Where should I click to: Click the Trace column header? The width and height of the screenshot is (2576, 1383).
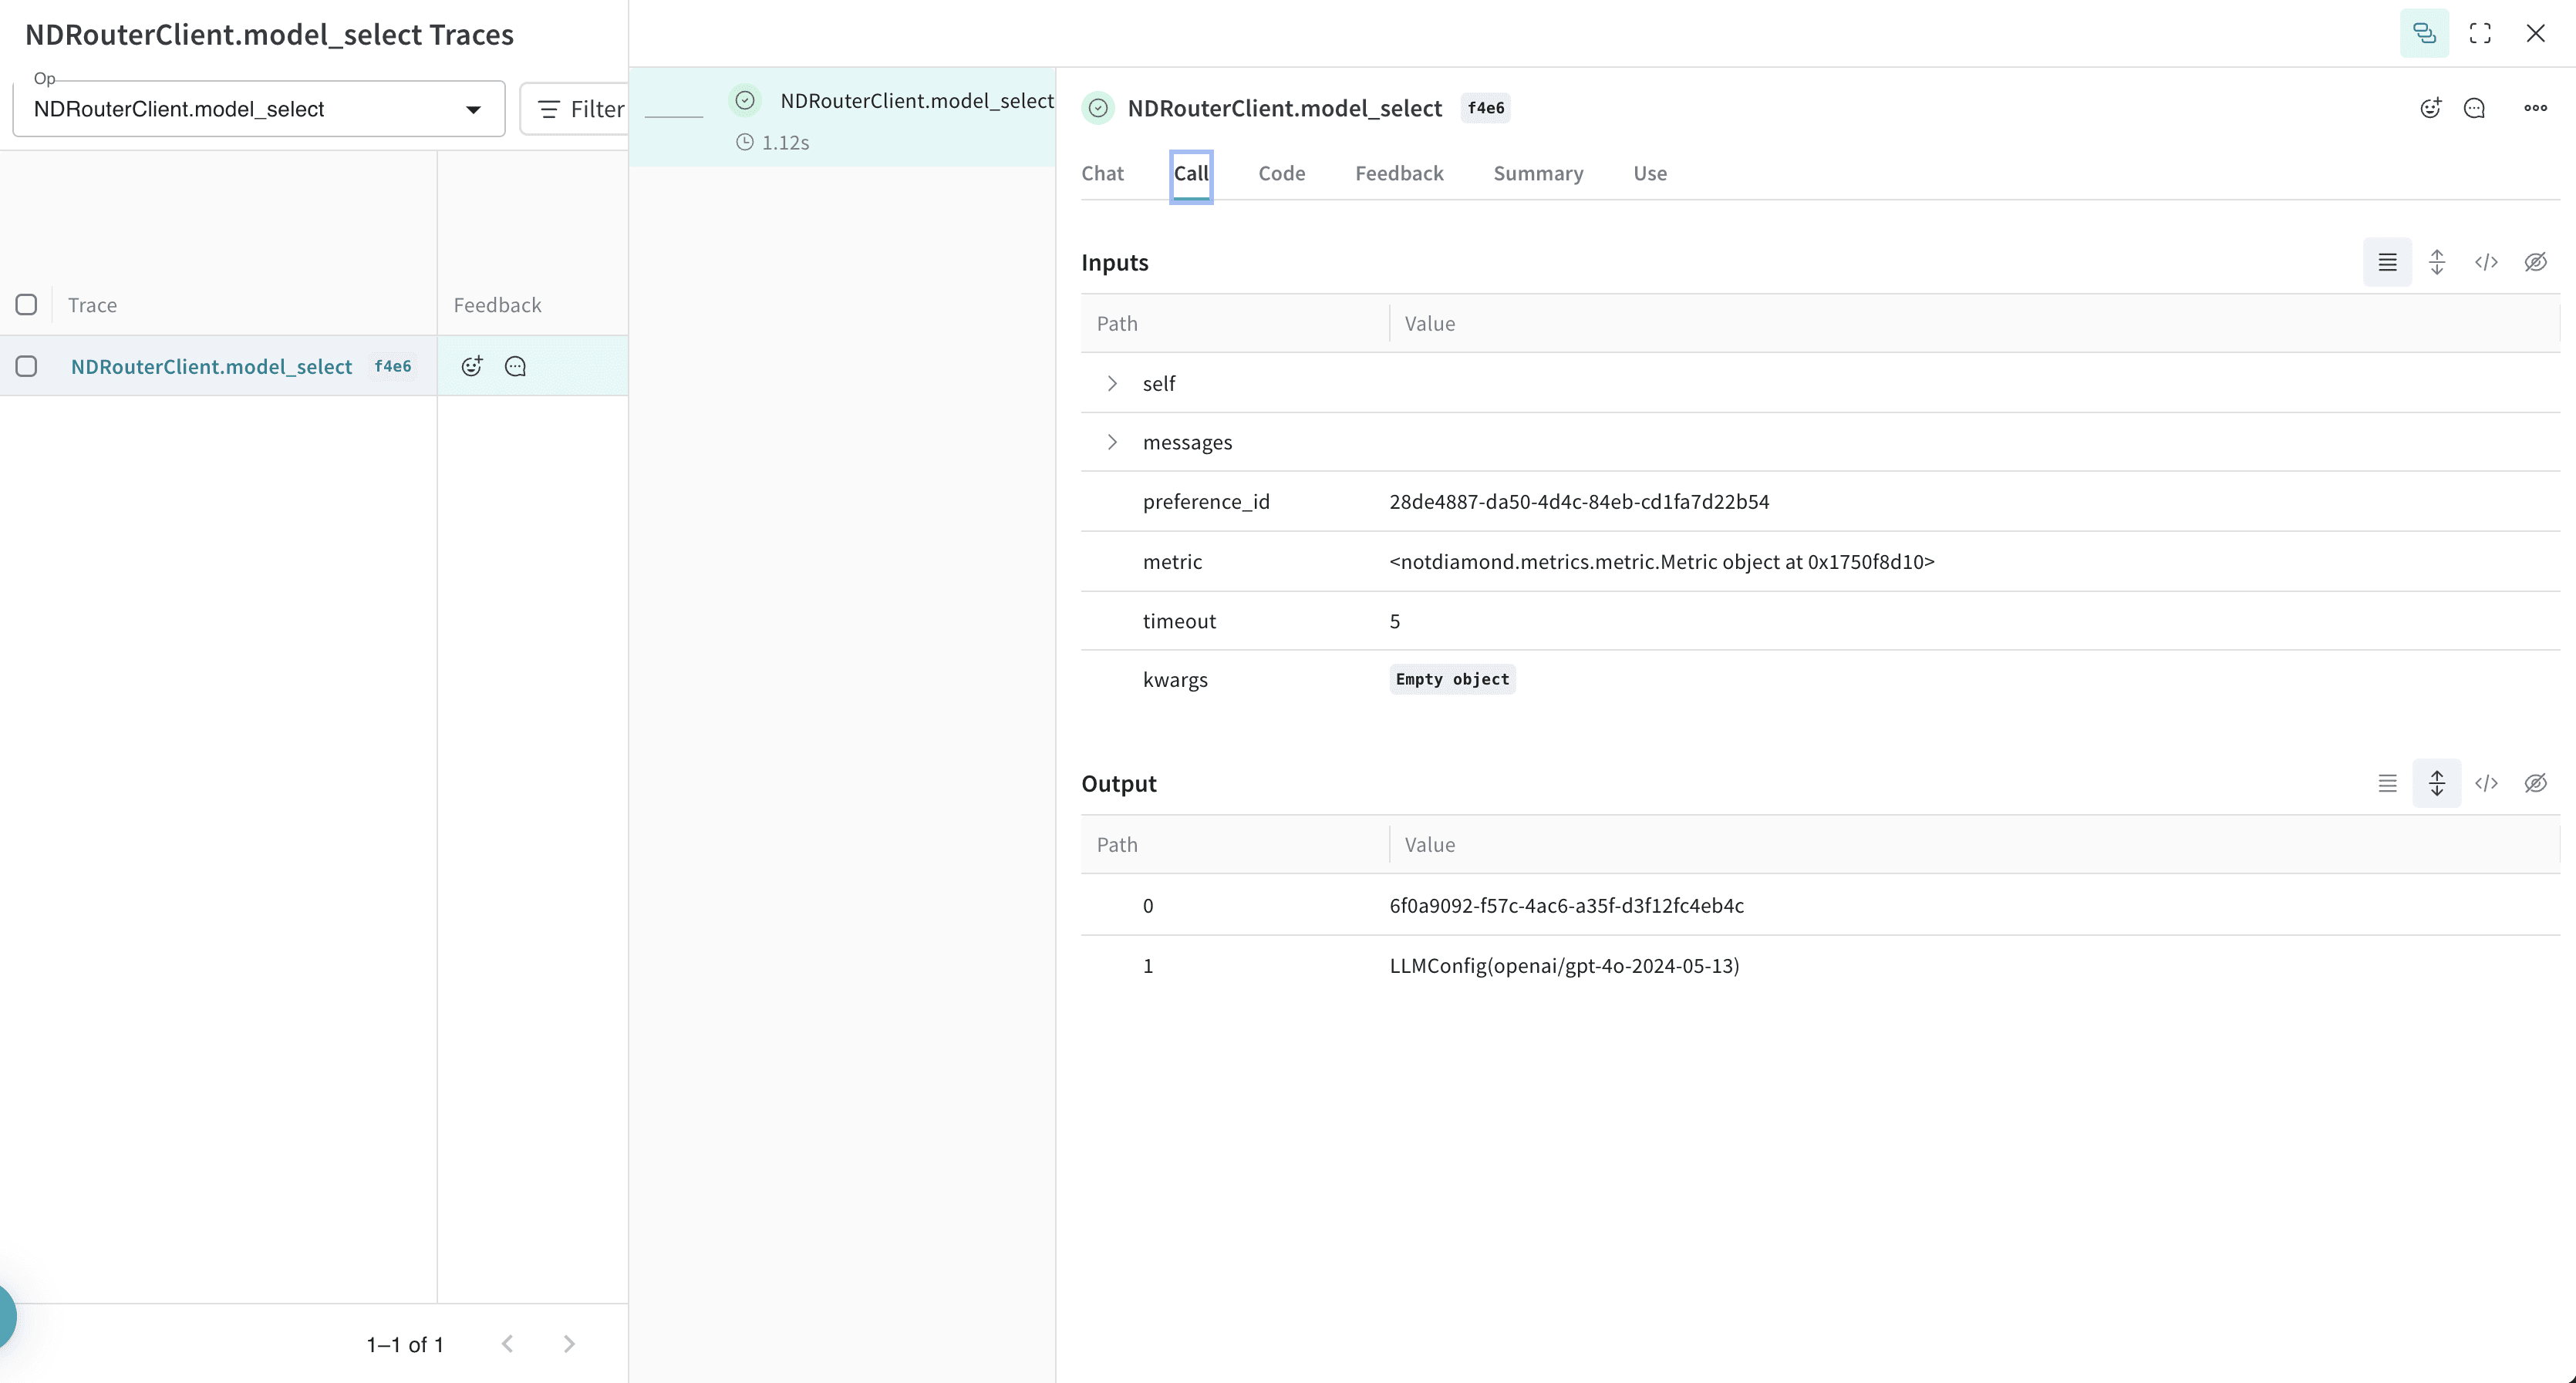(x=92, y=306)
